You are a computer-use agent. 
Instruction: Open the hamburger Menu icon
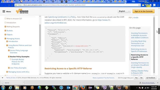coord(4,11)
